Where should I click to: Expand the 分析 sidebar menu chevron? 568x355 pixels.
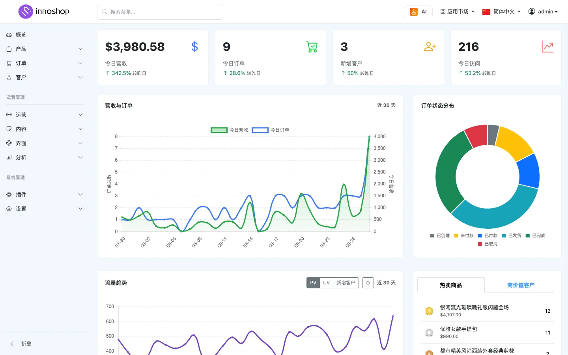pos(80,157)
